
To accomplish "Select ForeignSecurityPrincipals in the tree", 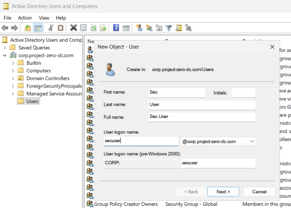I will pos(54,86).
